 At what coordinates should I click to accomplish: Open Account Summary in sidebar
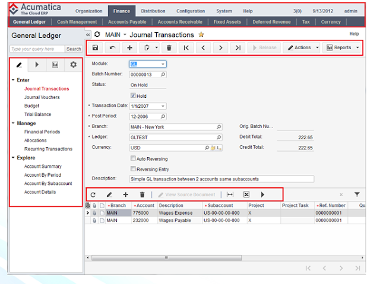click(x=43, y=167)
